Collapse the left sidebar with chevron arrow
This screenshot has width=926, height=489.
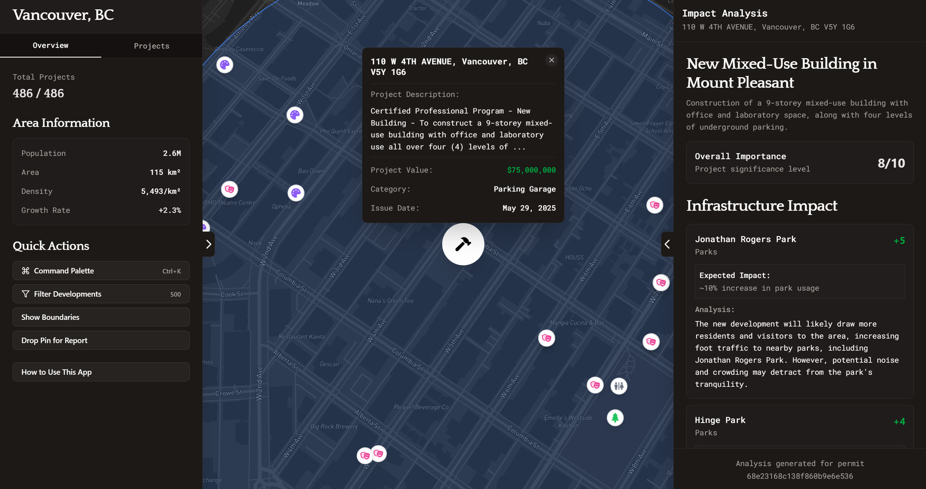pyautogui.click(x=208, y=244)
